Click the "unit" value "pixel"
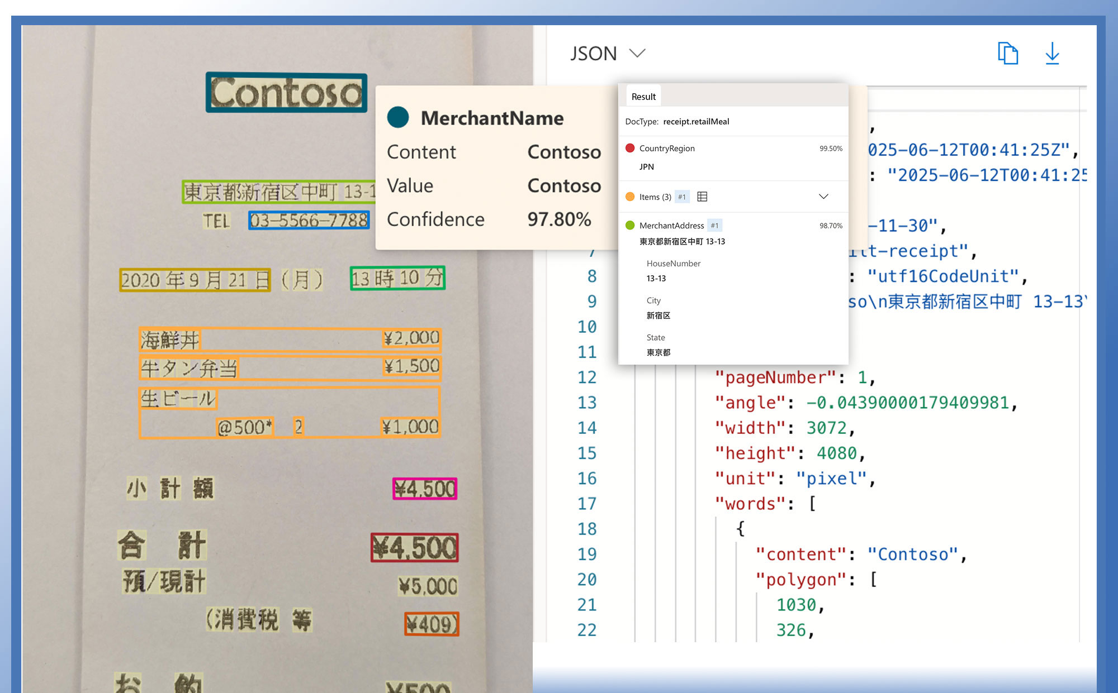Viewport: 1118px width, 693px height. coord(831,479)
